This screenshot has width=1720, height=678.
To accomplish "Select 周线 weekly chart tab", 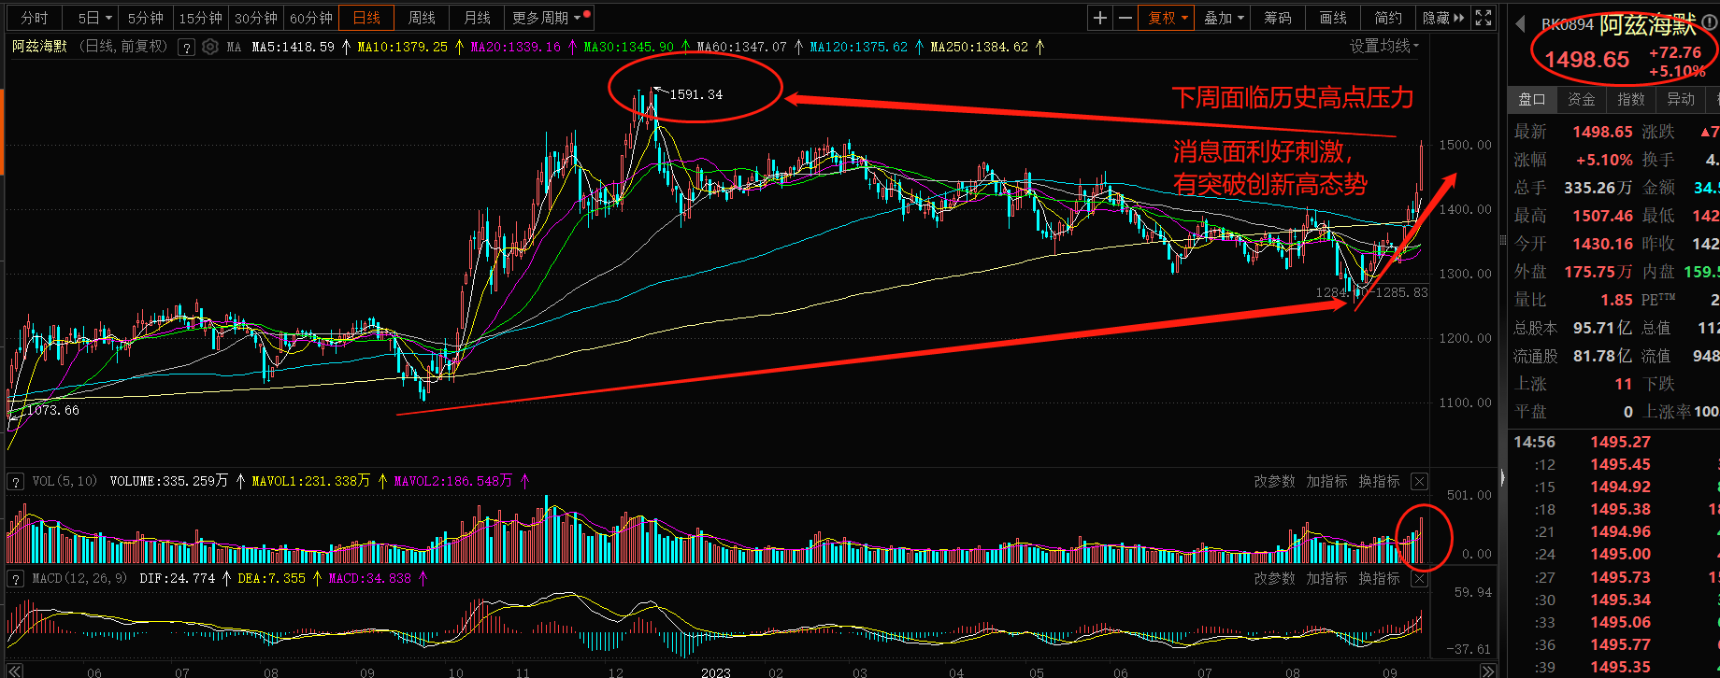I will click(422, 18).
